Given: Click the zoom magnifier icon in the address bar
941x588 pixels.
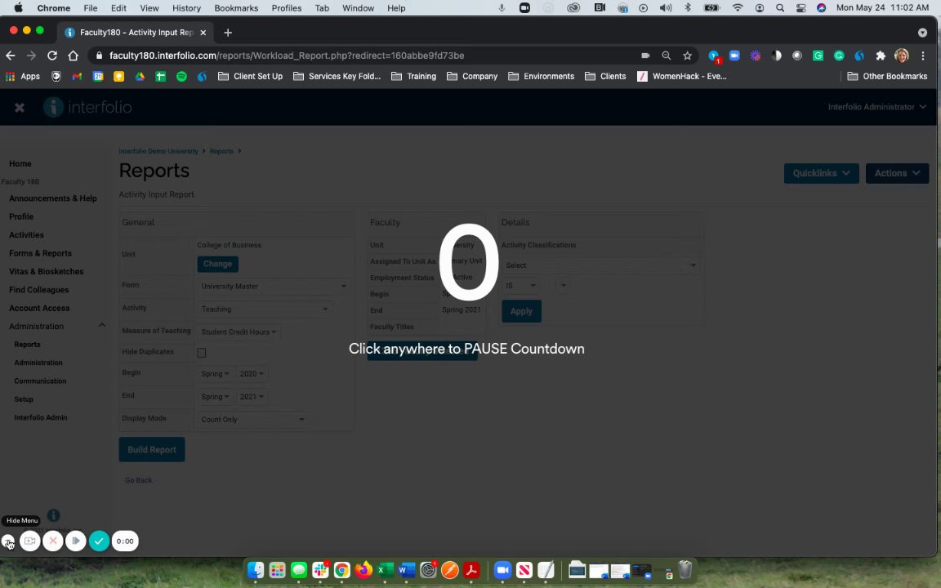Looking at the screenshot, I should pos(667,56).
